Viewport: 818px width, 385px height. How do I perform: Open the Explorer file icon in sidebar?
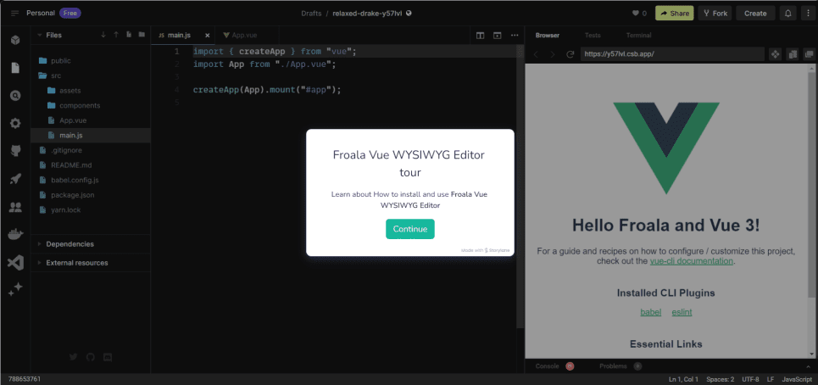15,68
